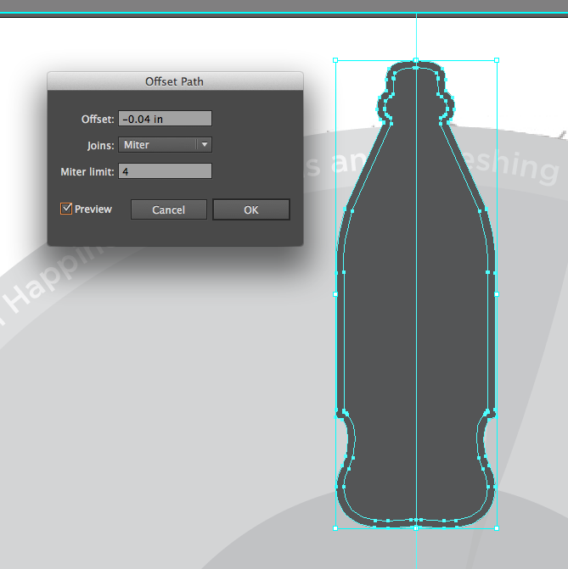Viewport: 568px width, 569px height.
Task: Click the top-left bounding box handle of bottle
Action: click(x=335, y=60)
